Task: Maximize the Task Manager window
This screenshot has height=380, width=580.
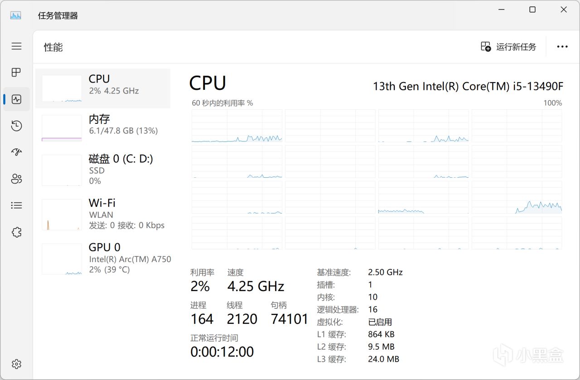Action: click(532, 10)
